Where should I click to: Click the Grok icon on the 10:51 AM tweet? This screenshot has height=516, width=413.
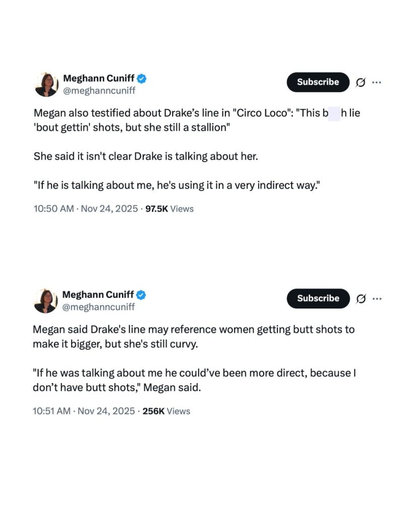(x=361, y=299)
